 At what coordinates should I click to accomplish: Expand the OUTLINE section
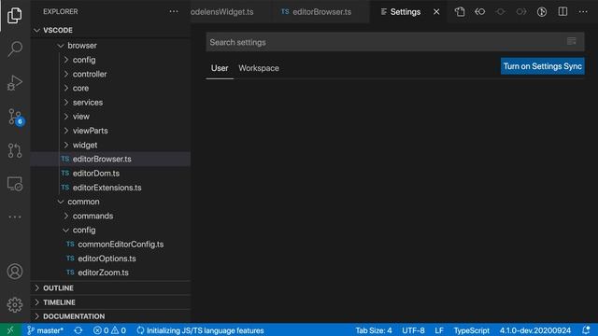tap(110, 288)
